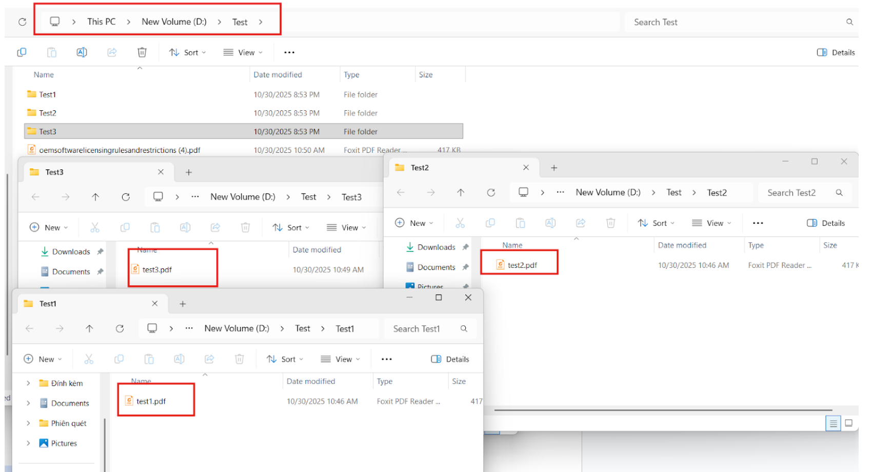Expand Đính kèm folder in Test1 sidebar
Image resolution: width=872 pixels, height=472 pixels.
28,383
